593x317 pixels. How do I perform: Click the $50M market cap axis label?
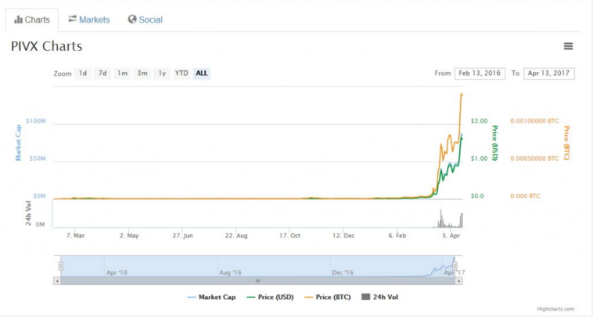[38, 158]
